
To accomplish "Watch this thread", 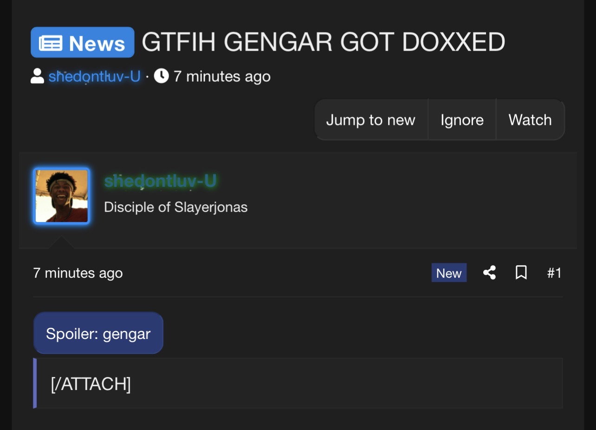I will pos(530,120).
